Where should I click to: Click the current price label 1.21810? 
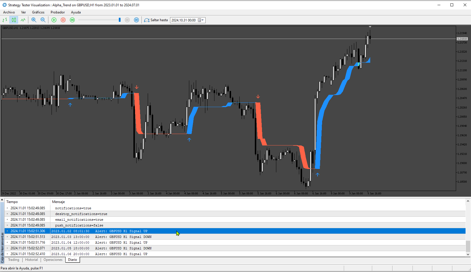(462, 39)
